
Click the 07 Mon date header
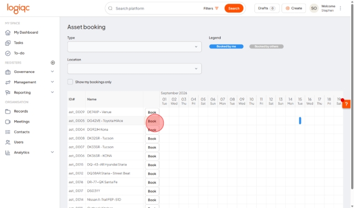coord(222,101)
